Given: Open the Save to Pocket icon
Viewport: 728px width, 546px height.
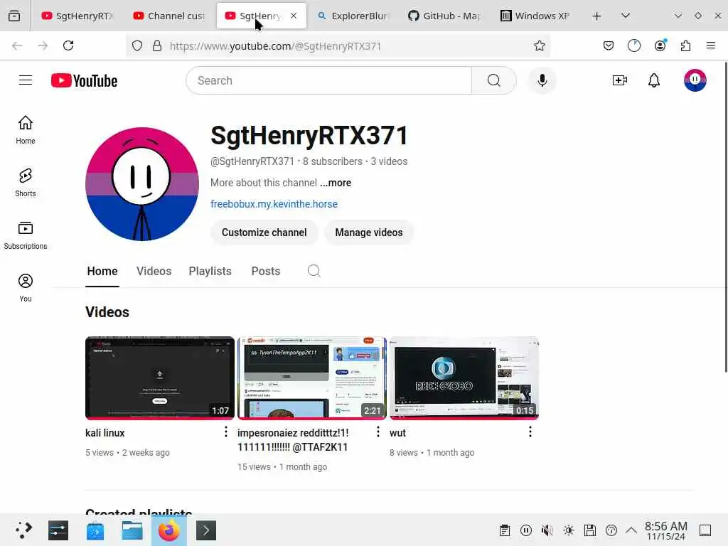Looking at the screenshot, I should click(609, 45).
